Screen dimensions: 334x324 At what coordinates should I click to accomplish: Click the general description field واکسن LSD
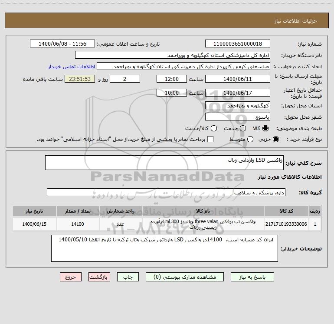point(164,163)
